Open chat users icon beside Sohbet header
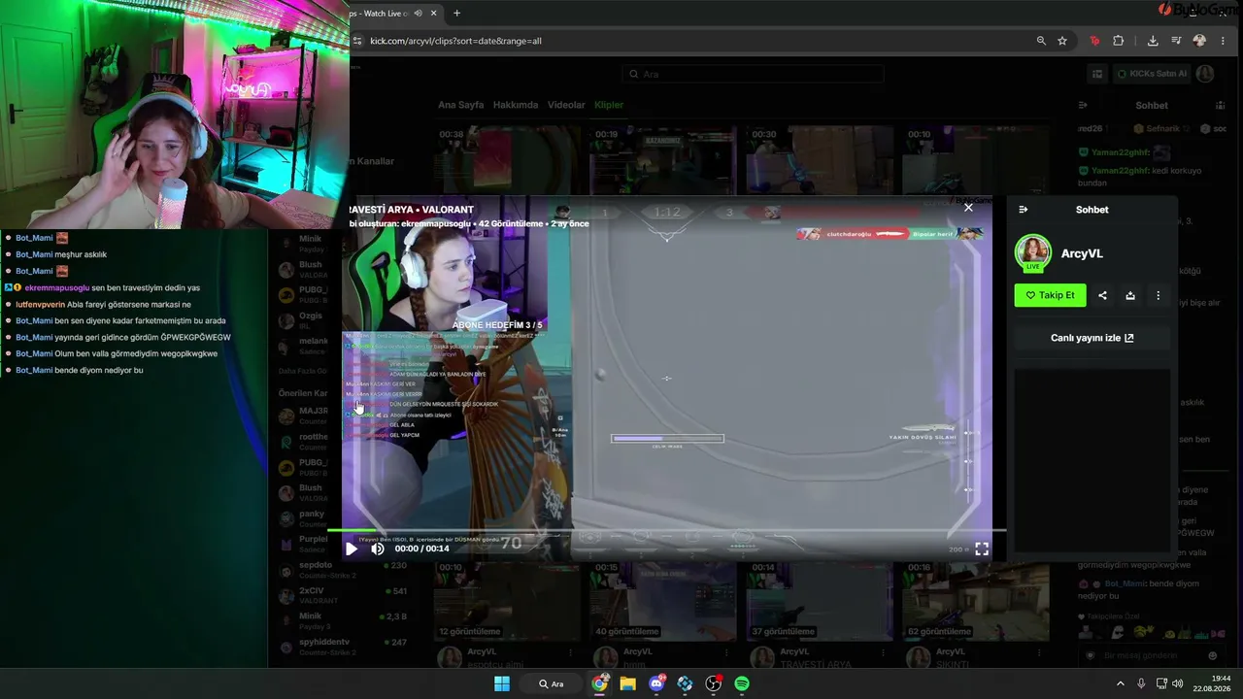Screen dimensions: 1243x699 tap(1220, 105)
